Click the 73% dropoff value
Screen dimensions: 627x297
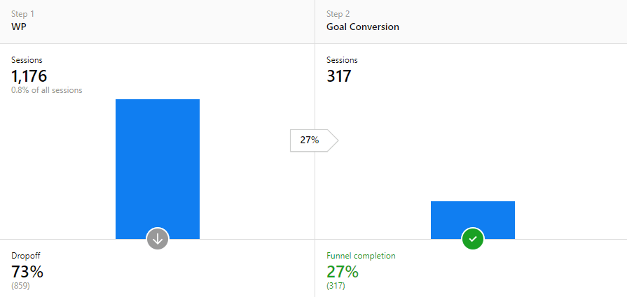pyautogui.click(x=27, y=271)
